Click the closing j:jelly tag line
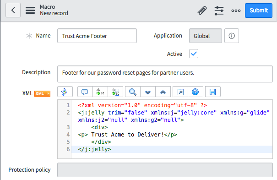Screen dimensions: 277x180 click(x=94, y=149)
